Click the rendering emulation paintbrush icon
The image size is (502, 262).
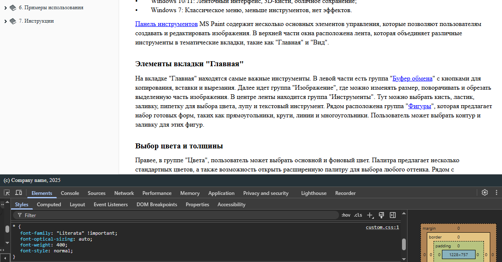point(381,215)
